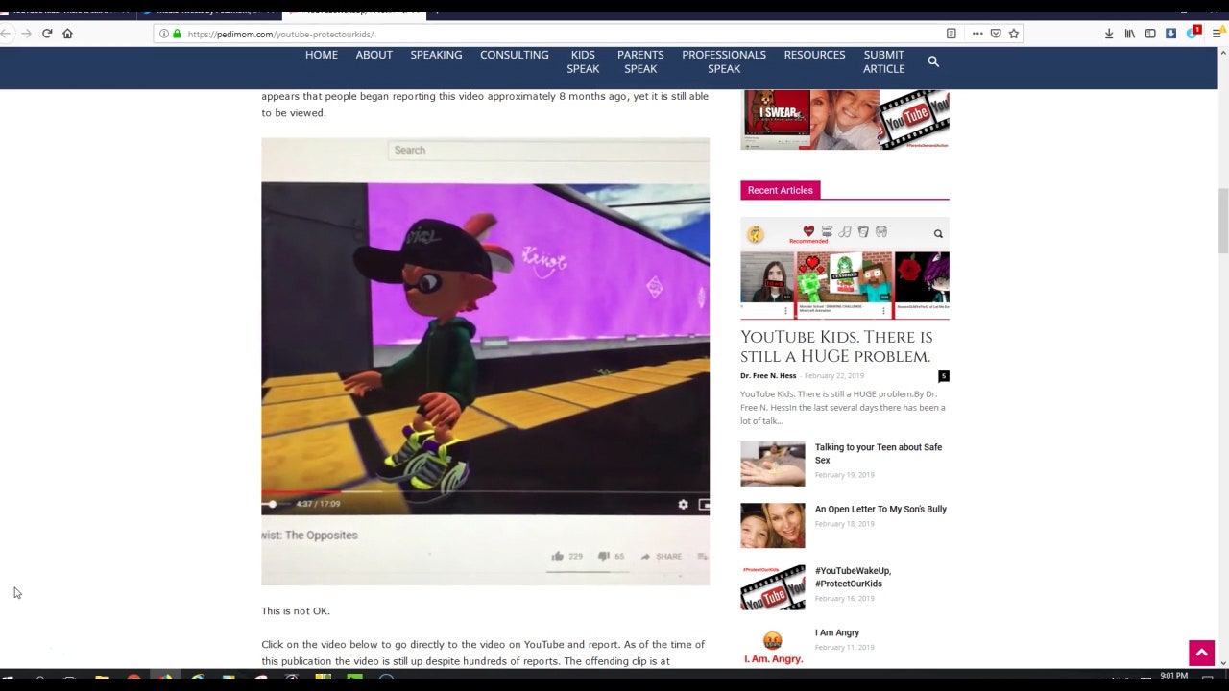The height and width of the screenshot is (691, 1229).
Task: Click the blue download extension icon
Action: [1170, 34]
